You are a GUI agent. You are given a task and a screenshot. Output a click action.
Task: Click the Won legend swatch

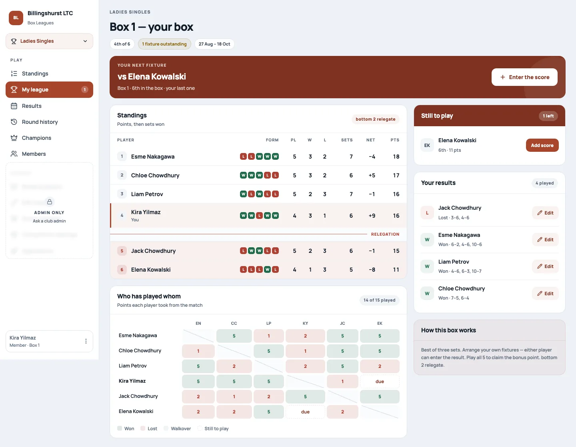click(x=120, y=428)
